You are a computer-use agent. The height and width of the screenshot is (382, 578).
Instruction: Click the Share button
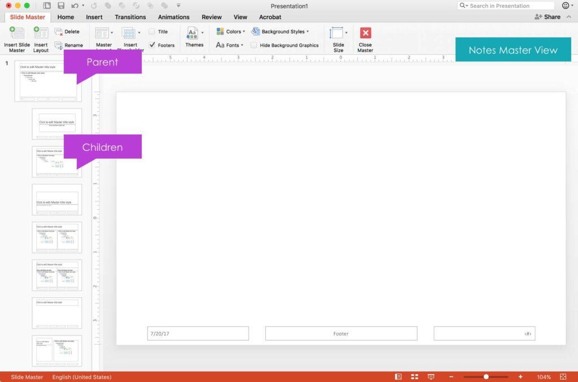pos(546,16)
